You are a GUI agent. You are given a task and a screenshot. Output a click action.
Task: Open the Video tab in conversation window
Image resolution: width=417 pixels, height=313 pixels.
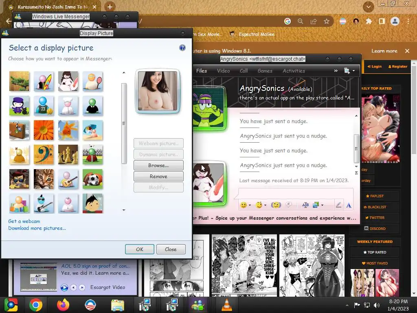pos(223,71)
